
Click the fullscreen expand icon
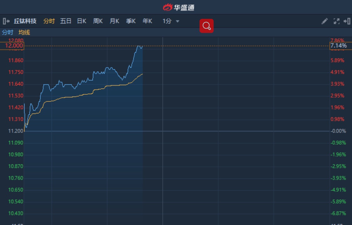tap(336, 21)
